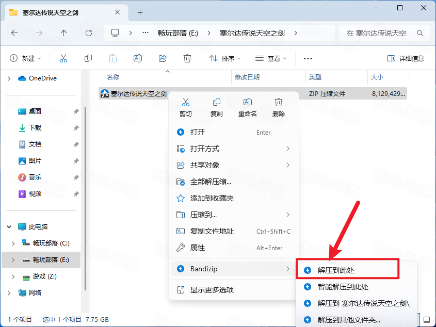Open 音乐 in the sidebar

(35, 177)
